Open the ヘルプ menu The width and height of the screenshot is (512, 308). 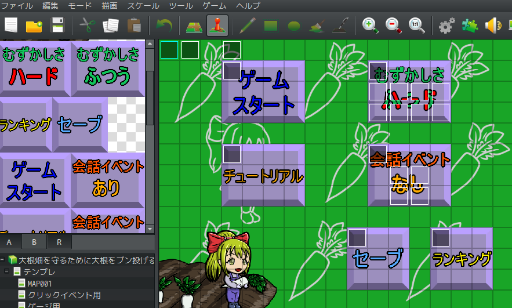(x=248, y=6)
